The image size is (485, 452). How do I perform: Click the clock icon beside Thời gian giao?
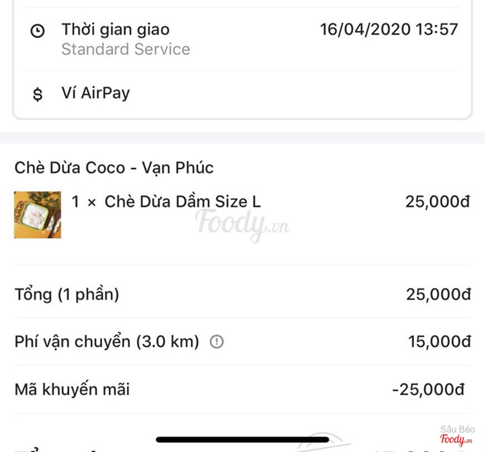pyautogui.click(x=38, y=32)
